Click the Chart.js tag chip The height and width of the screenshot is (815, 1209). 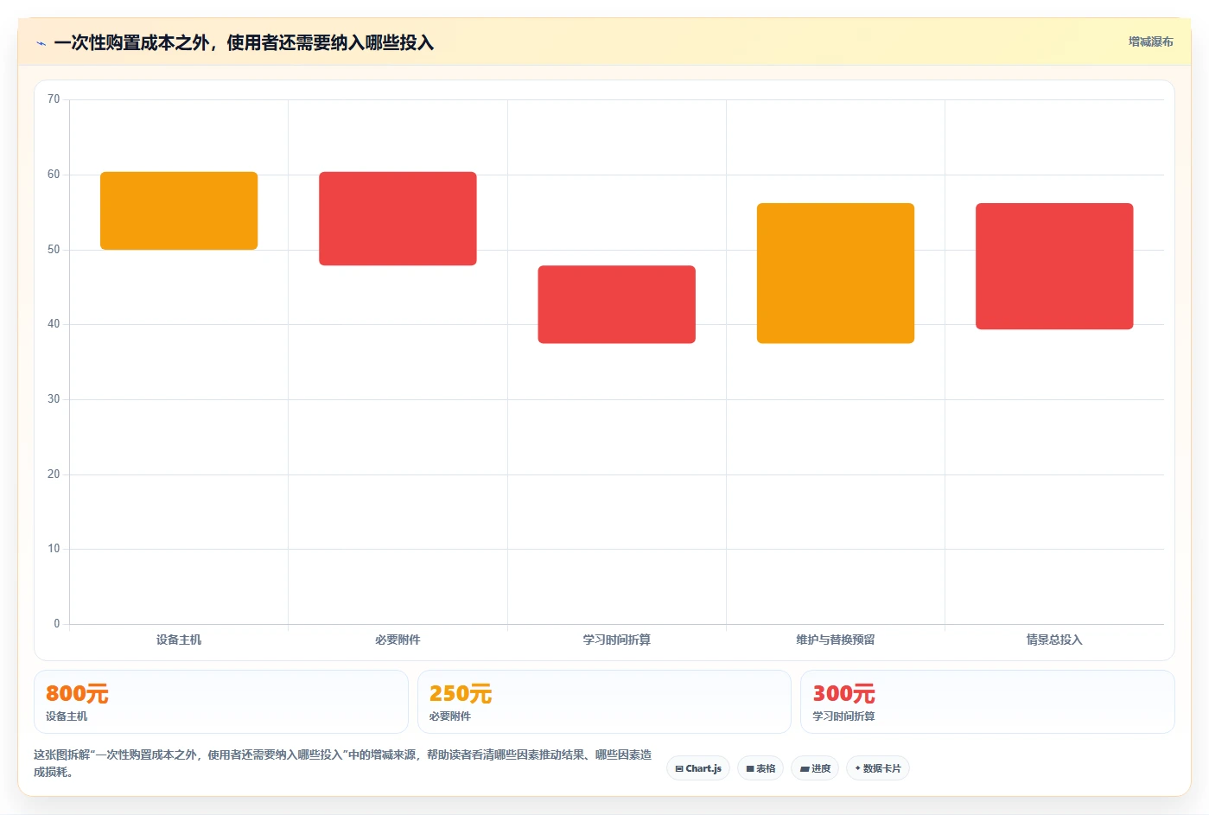click(x=698, y=768)
